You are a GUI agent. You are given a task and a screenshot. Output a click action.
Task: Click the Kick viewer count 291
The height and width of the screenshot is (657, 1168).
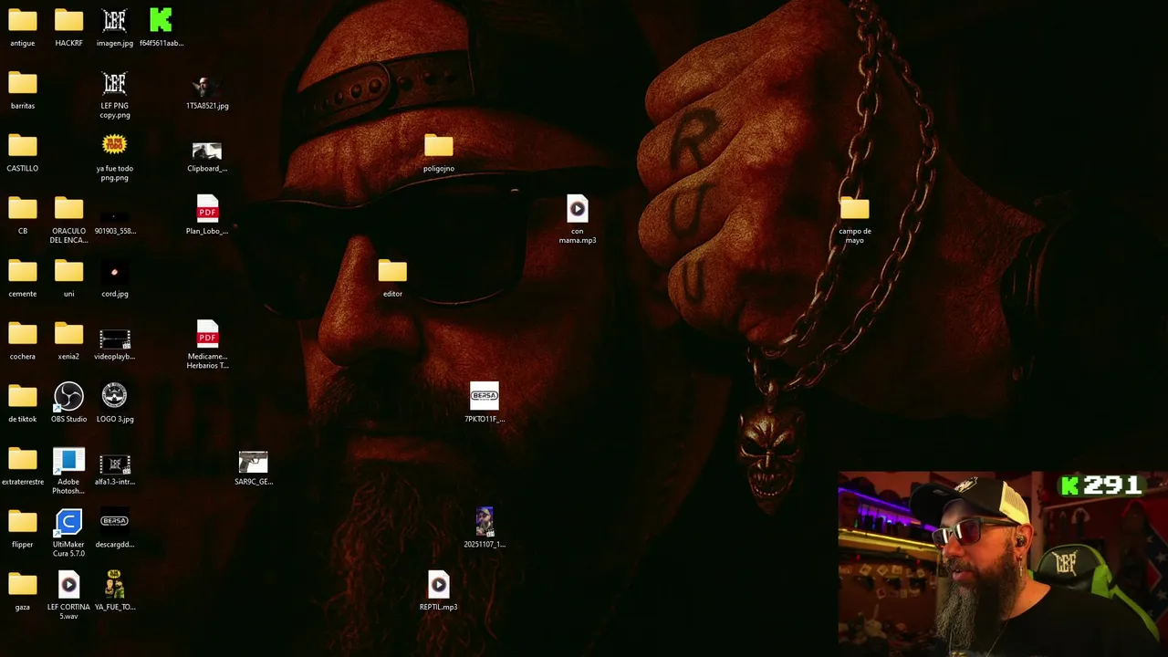point(1102,485)
